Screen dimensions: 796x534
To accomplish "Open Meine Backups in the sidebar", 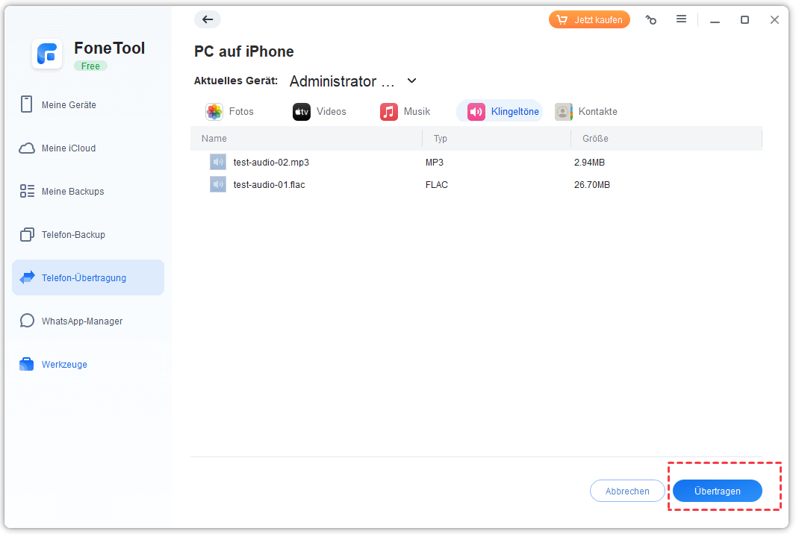I will pos(72,192).
